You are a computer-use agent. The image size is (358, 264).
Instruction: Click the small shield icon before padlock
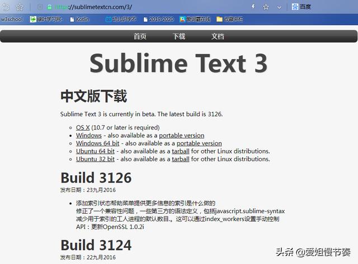40,7
